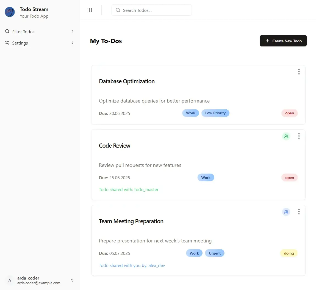316x290 pixels.
Task: Open Code Review three-dot options menu
Action: click(x=299, y=136)
